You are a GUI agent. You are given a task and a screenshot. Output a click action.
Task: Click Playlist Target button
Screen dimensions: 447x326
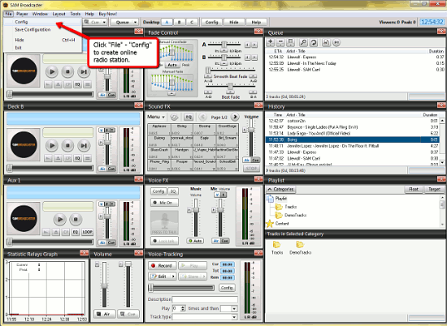pos(434,189)
